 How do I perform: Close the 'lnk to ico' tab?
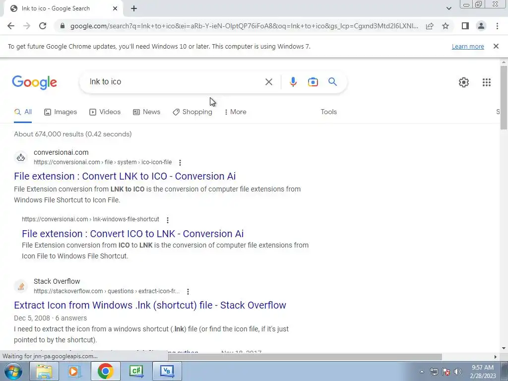115,9
